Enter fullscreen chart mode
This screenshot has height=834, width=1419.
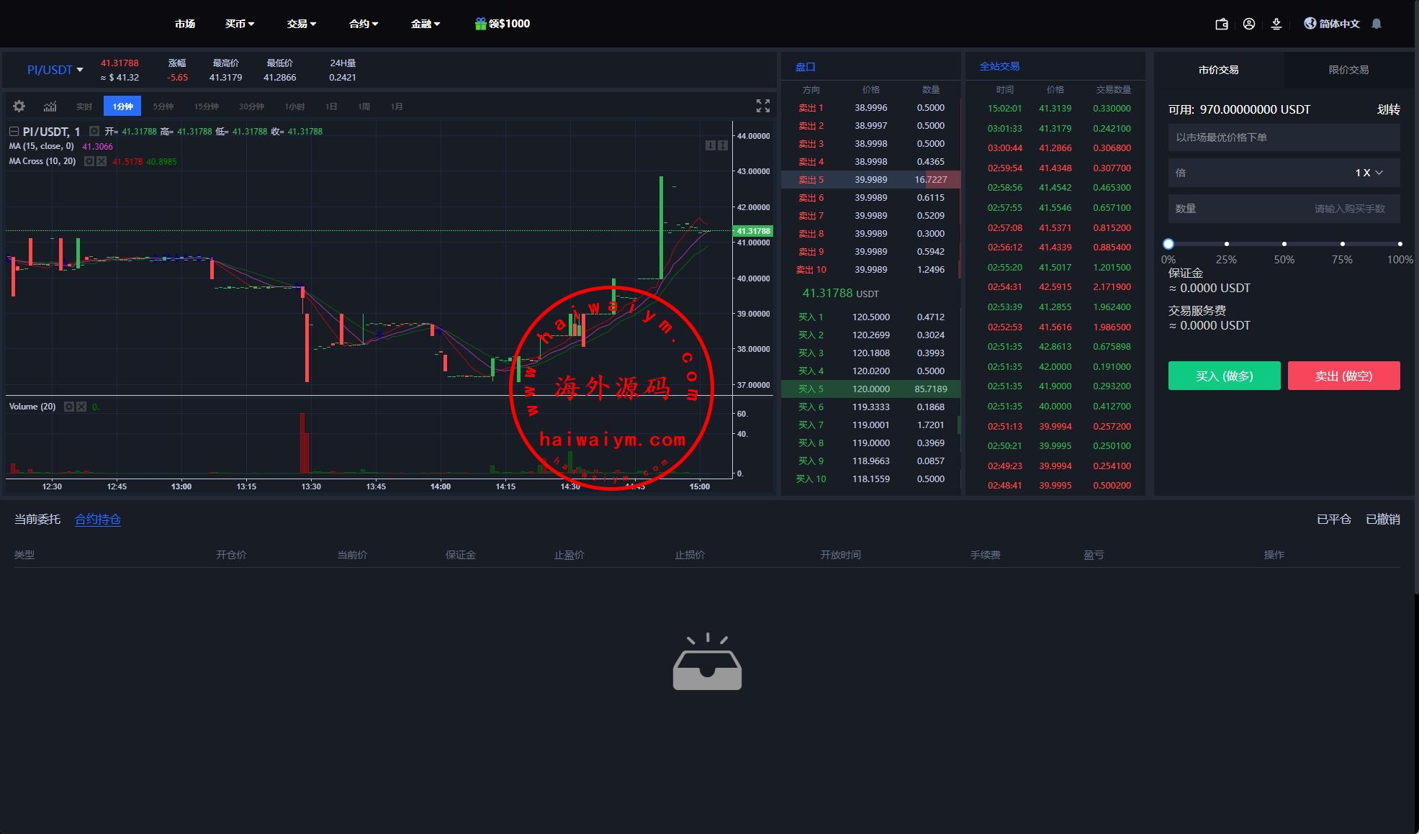tap(763, 106)
